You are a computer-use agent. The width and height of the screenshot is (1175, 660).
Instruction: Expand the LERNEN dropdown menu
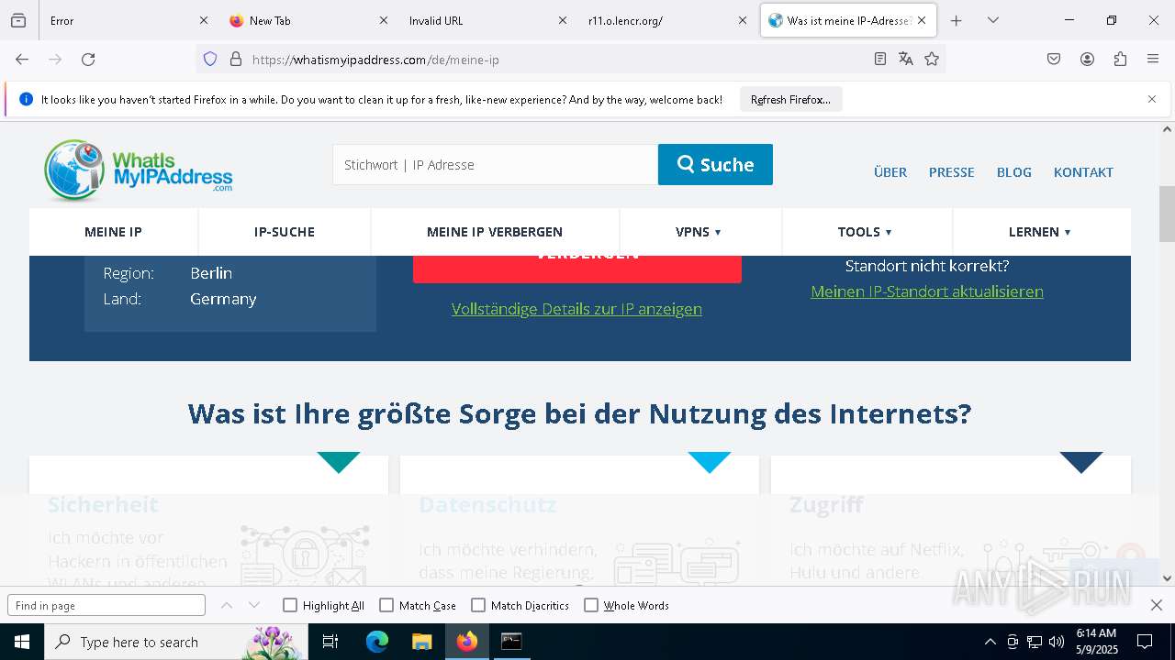coord(1040,232)
